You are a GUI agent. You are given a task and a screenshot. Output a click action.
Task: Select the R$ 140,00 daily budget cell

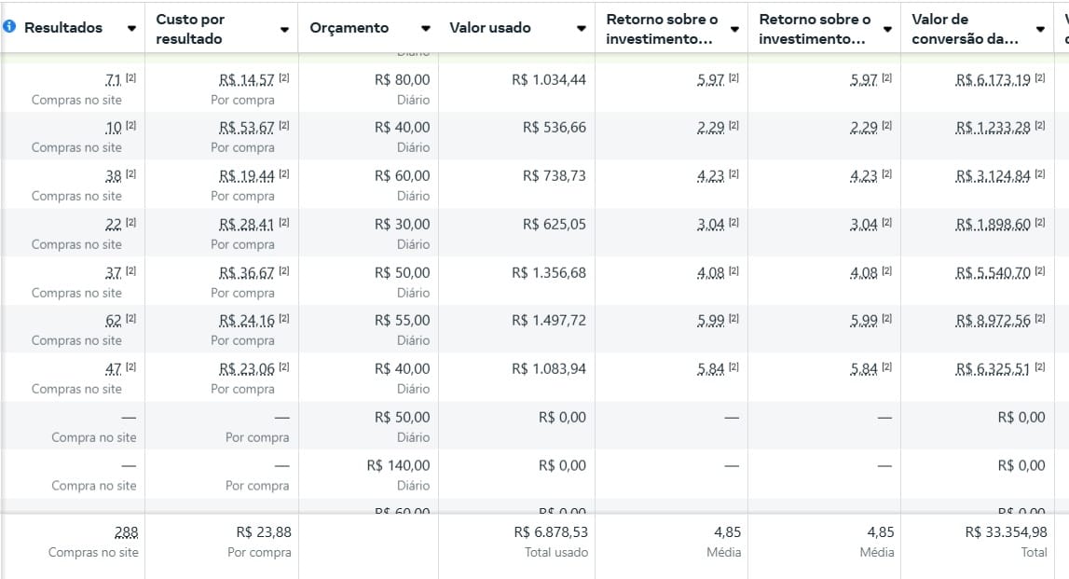point(398,465)
